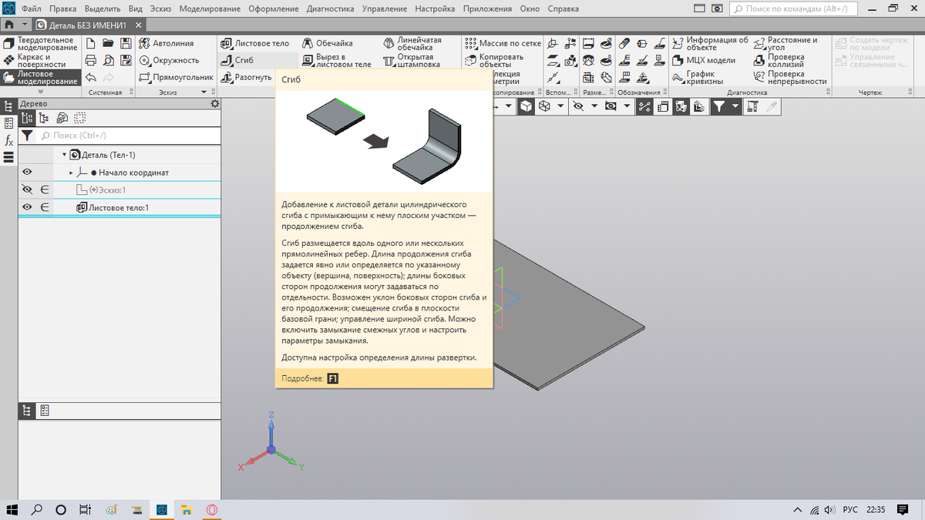Screen dimensions: 925x520
Task: Open the Справка menu
Action: (563, 9)
